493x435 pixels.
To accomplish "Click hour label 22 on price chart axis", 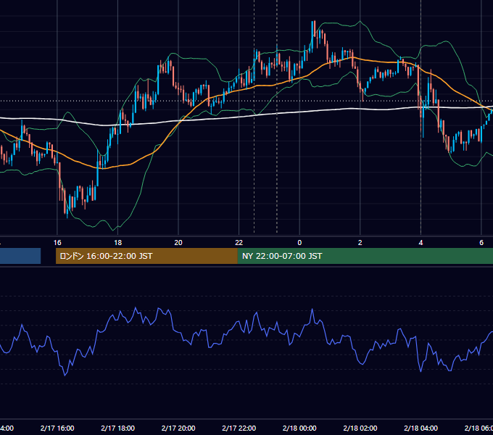I will click(x=239, y=243).
